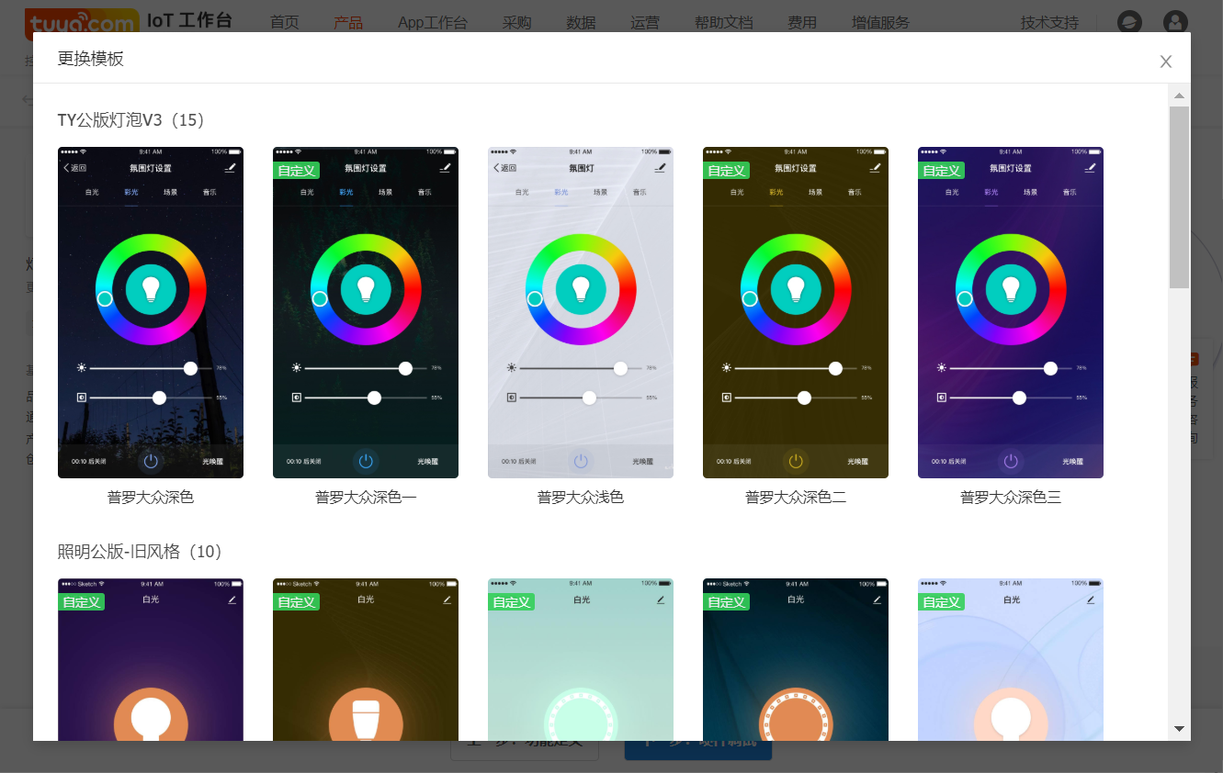Click the 自定义 badge on 普罗大众深色三
The width and height of the screenshot is (1223, 773).
(x=942, y=171)
